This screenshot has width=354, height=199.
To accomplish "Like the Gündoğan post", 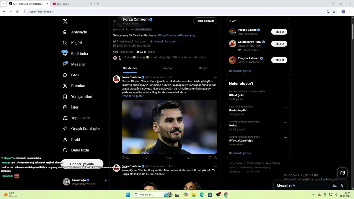I will click(168, 158).
